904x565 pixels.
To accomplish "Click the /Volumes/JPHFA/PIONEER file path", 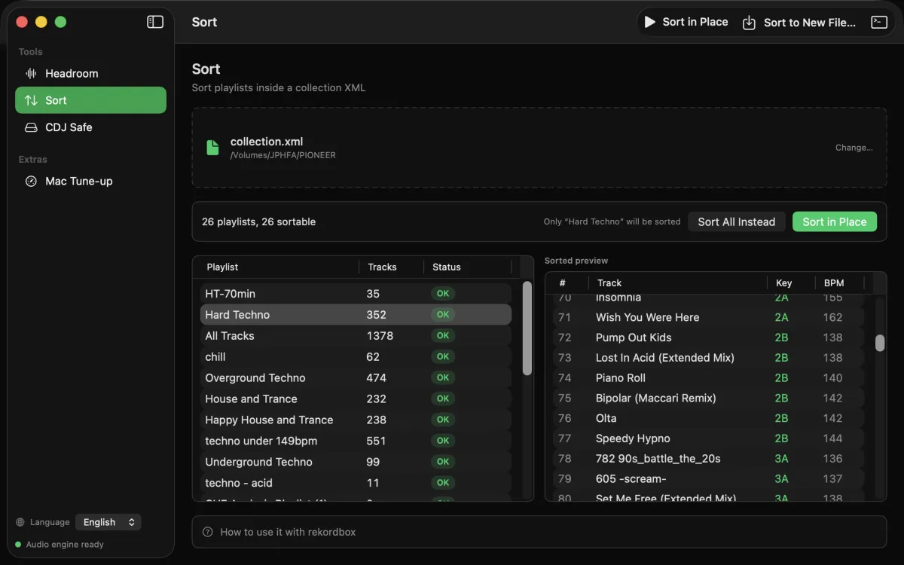I will [x=283, y=155].
